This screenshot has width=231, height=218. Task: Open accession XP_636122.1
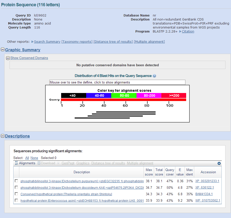point(205,187)
